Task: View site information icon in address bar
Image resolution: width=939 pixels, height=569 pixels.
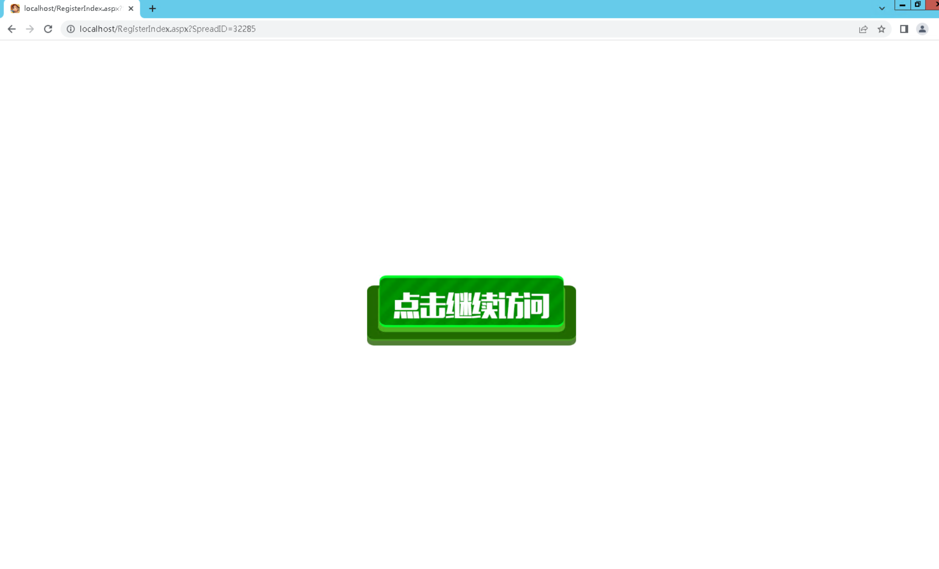Action: pos(70,29)
